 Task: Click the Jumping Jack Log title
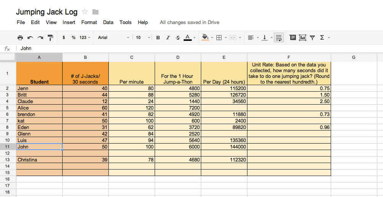[47, 12]
